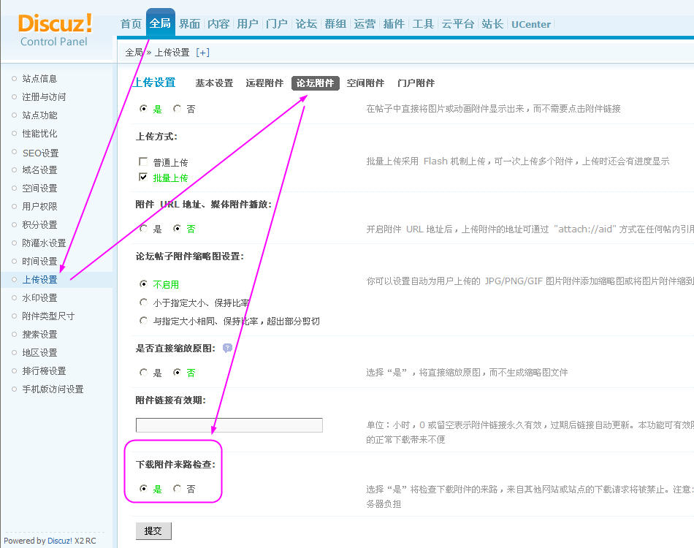
Task: Switch to the 基本设置 tab
Action: (214, 83)
